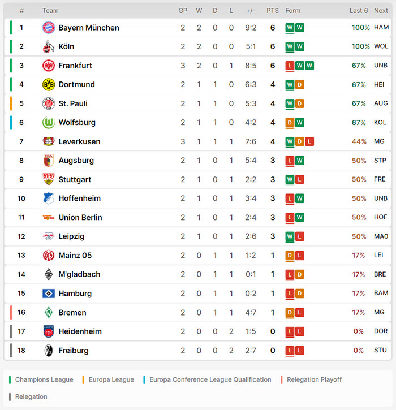Click Frankfurt's red L form badge
This screenshot has height=410, width=396.
290,66
